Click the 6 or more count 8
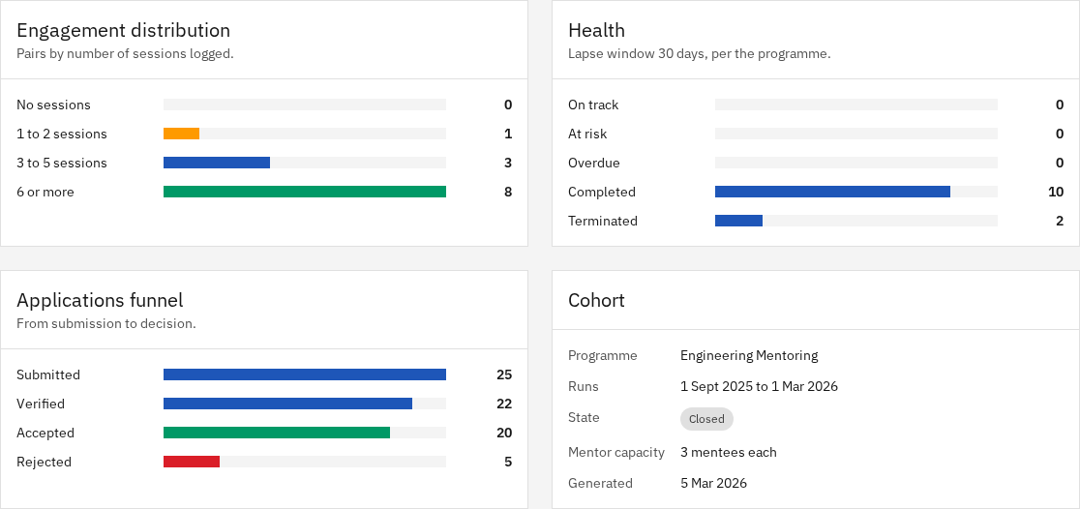 pyautogui.click(x=508, y=192)
